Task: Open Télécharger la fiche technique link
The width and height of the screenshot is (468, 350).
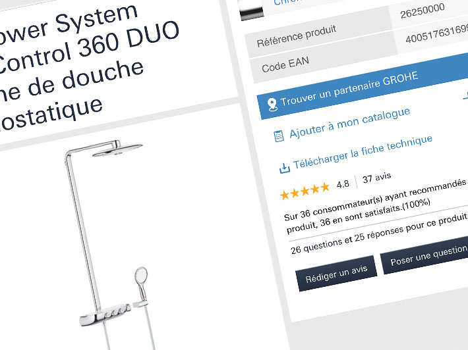Action: [363, 151]
